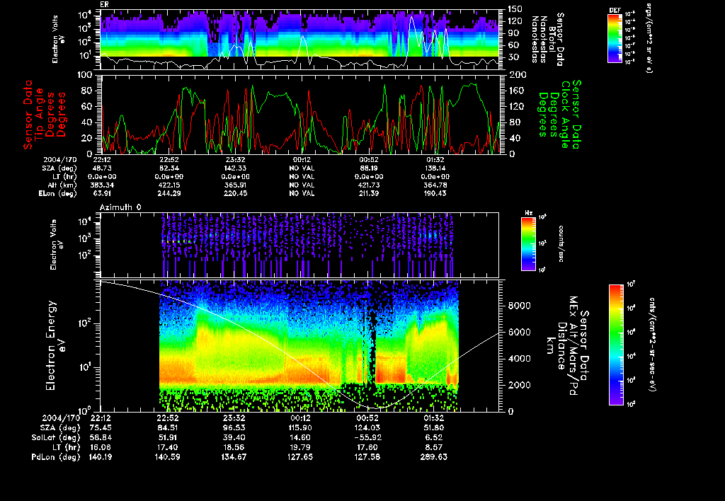Click the lower table '2004/170' date label
The height and width of the screenshot is (501, 725).
(61, 417)
